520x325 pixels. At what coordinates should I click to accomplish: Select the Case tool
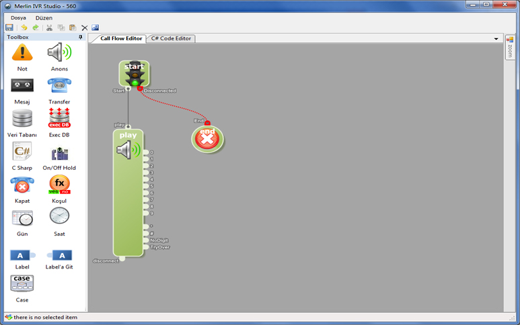click(x=22, y=289)
